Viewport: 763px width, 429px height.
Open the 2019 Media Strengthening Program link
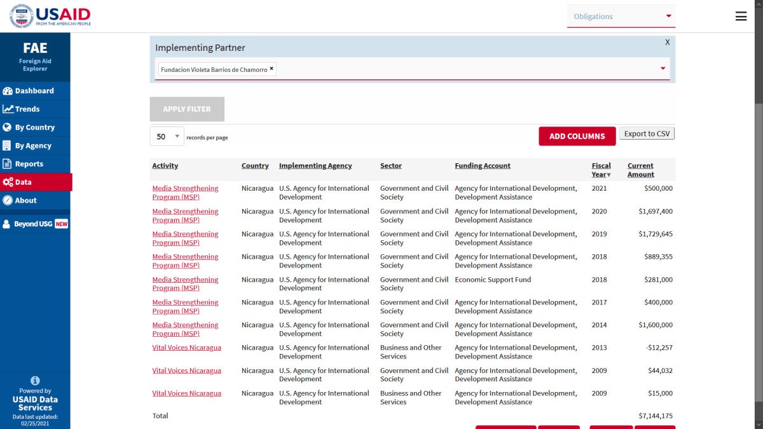click(185, 238)
